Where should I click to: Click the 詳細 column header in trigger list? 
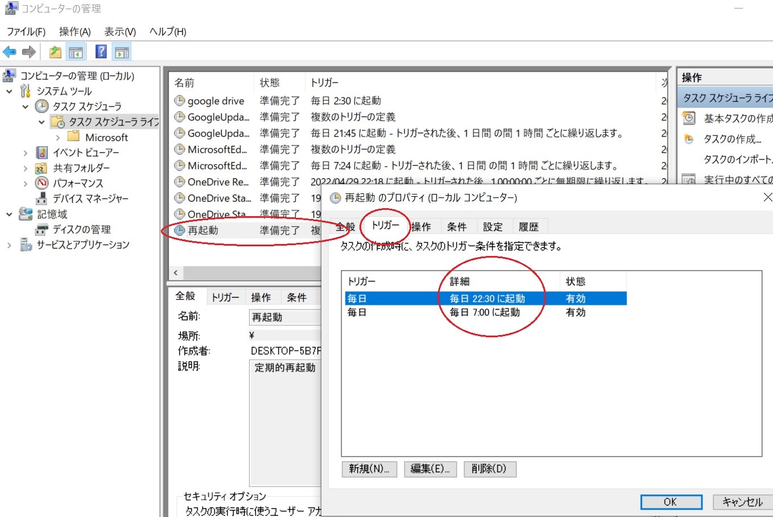[x=502, y=282]
